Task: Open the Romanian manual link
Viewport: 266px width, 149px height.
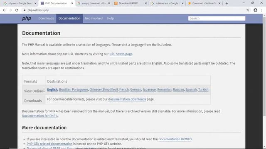Action: pyautogui.click(x=164, y=89)
